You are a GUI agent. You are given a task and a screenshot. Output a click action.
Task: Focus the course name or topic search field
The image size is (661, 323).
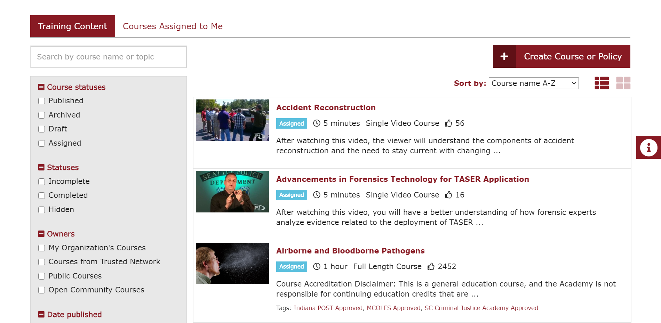[x=109, y=57]
